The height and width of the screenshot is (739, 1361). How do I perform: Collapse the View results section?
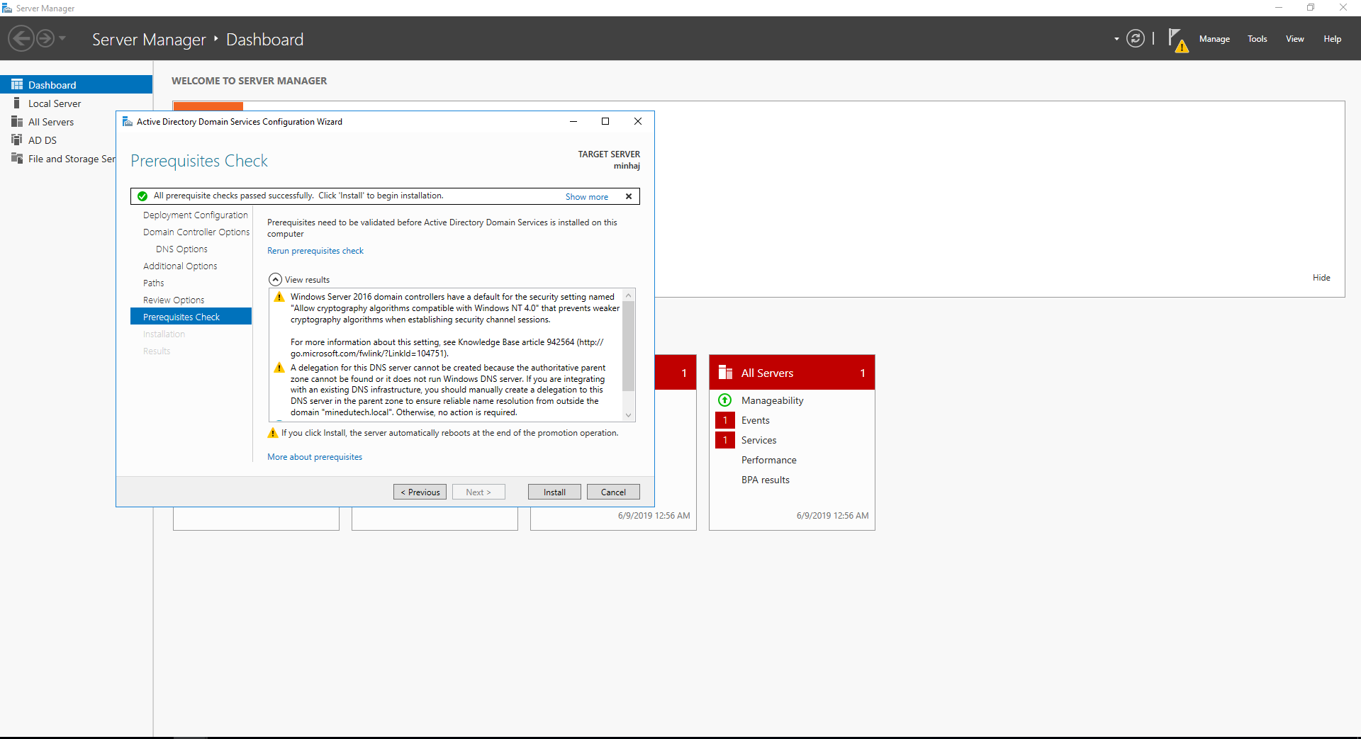(x=275, y=280)
